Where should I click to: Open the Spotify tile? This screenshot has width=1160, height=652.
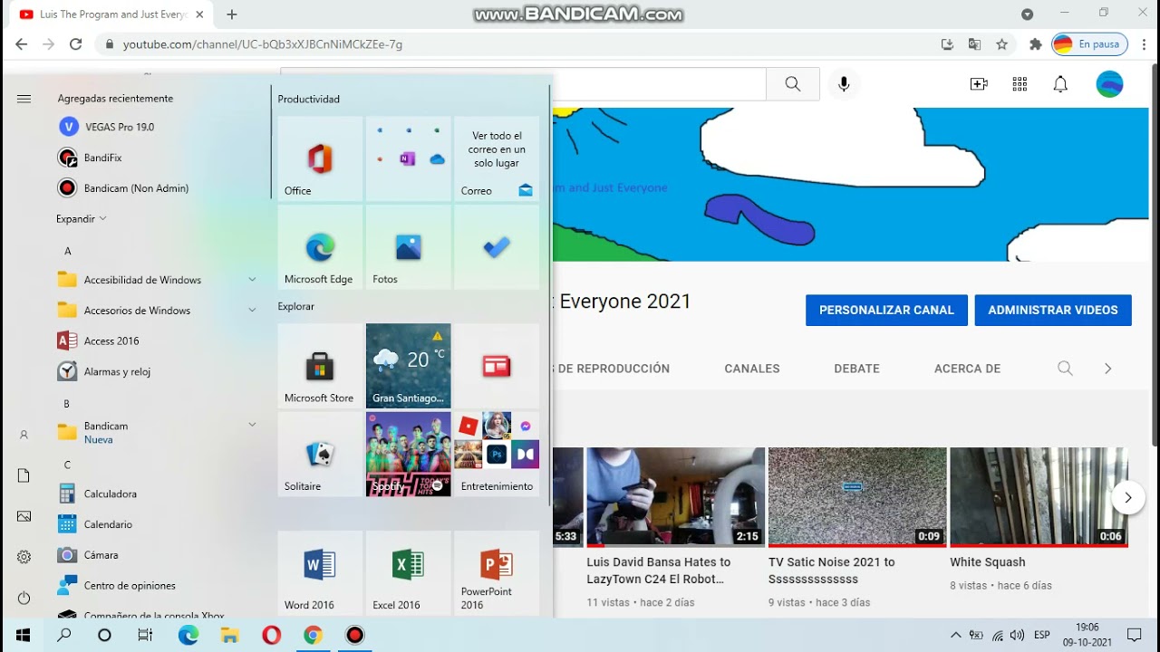[408, 455]
